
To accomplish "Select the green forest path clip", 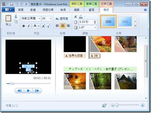I will tap(100, 81).
